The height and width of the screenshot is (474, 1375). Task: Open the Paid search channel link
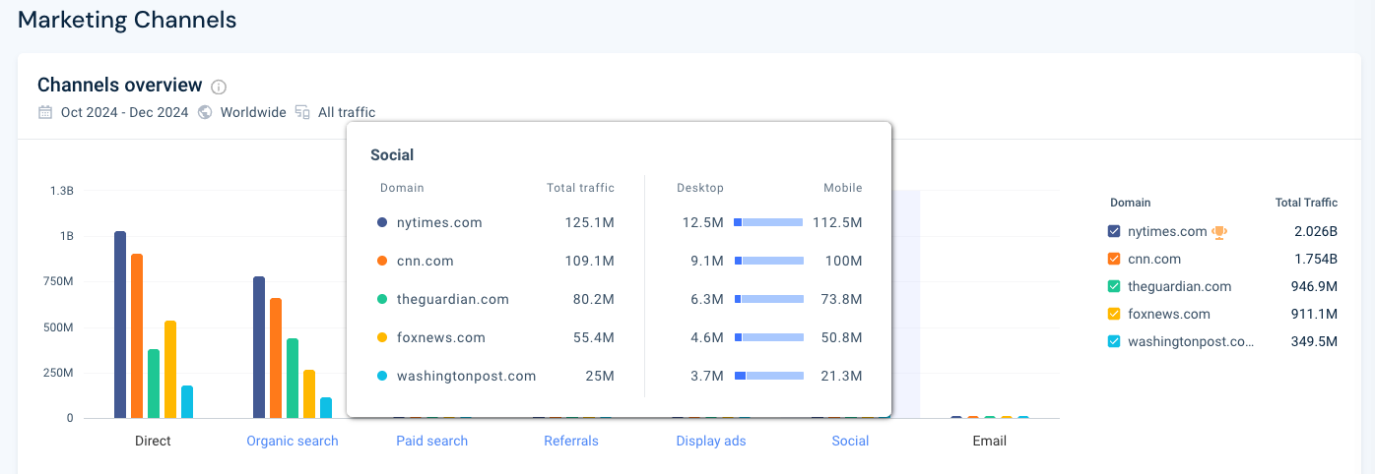(431, 441)
